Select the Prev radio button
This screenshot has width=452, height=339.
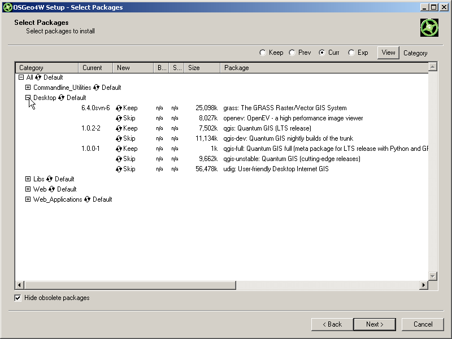[292, 53]
